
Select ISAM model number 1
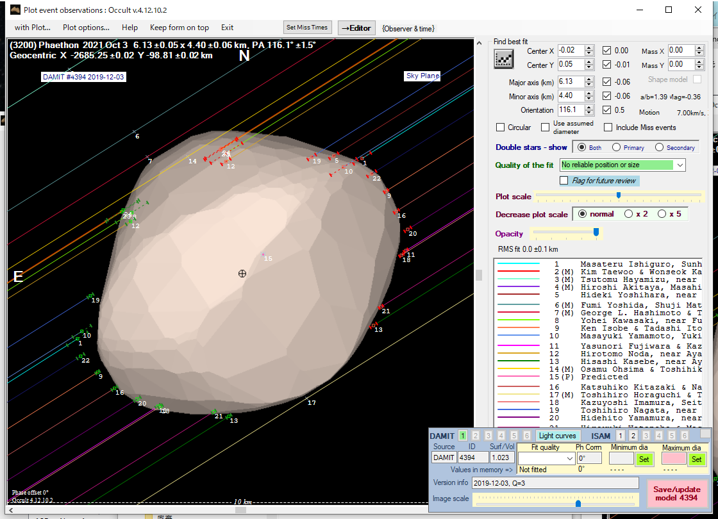[x=621, y=436]
